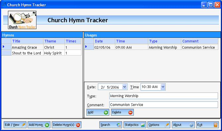Minimize the Church Hymn Tracker window
This screenshot has height=131, width=222.
[204, 5]
